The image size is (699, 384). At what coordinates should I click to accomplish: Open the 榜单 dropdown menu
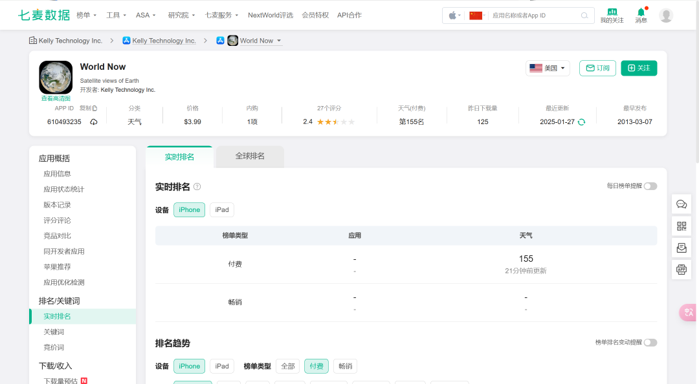click(87, 15)
